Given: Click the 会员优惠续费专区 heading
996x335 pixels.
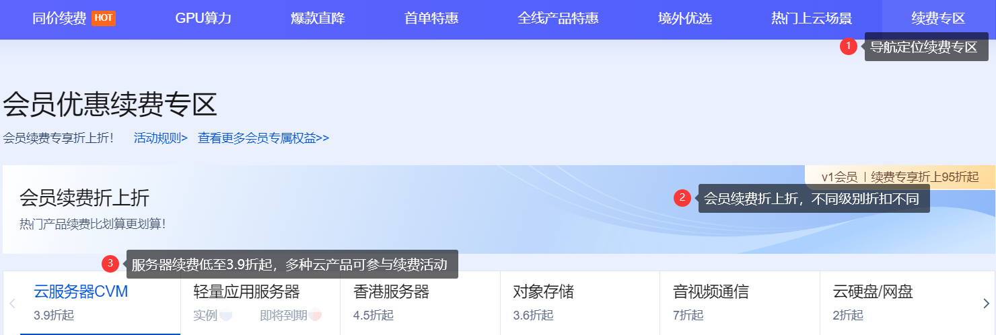Looking at the screenshot, I should [110, 105].
